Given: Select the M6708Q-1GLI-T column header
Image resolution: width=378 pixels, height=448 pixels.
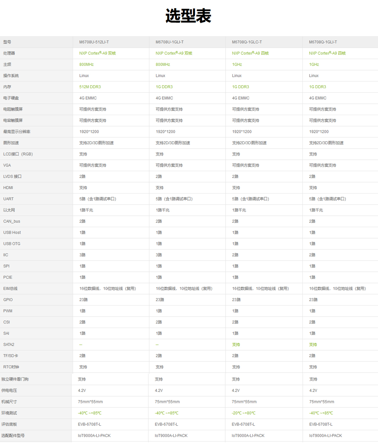Looking at the screenshot, I should click(x=323, y=42).
